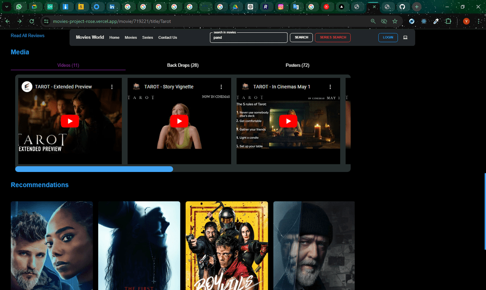
Task: Expand the tab search dropdown
Action: [x=7, y=7]
